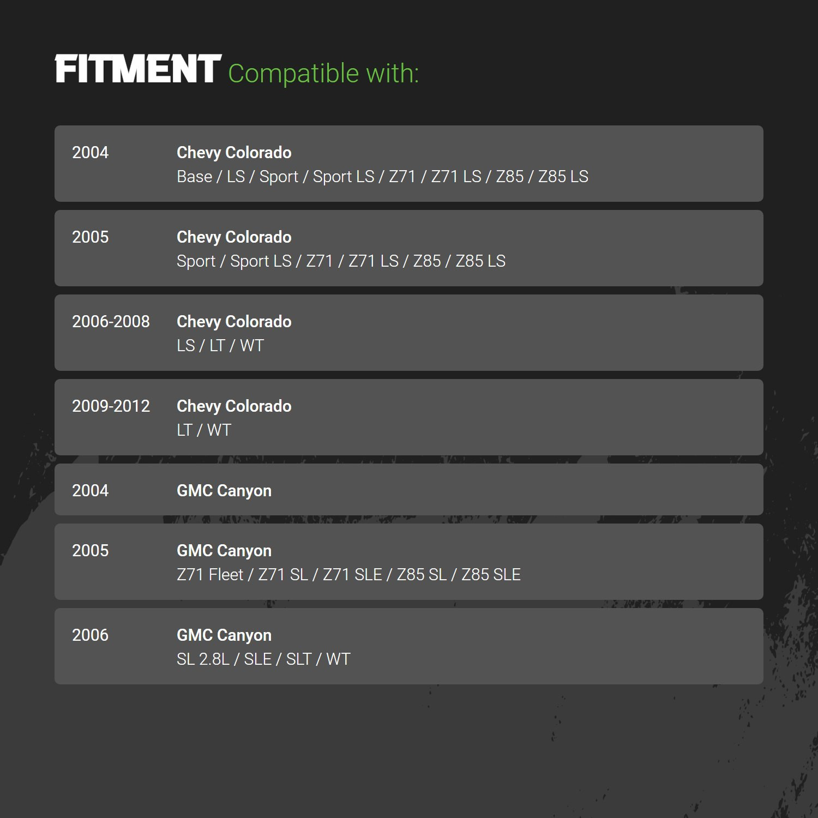Select the 2005 Chevy Colorado row title
Viewport: 818px width, 818px height.
click(x=234, y=237)
